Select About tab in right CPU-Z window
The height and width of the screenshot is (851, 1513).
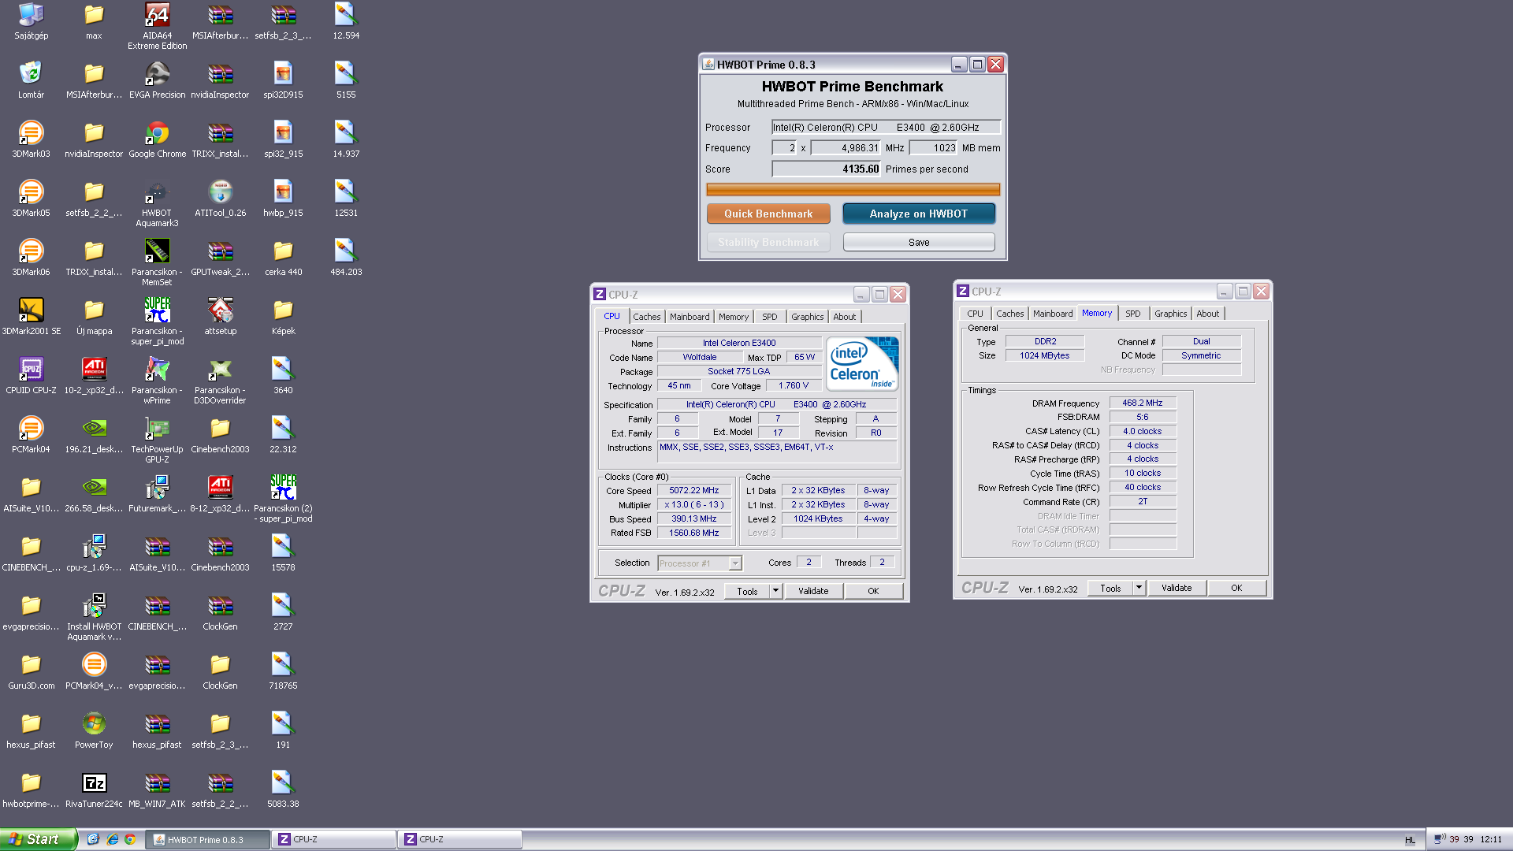(1207, 314)
